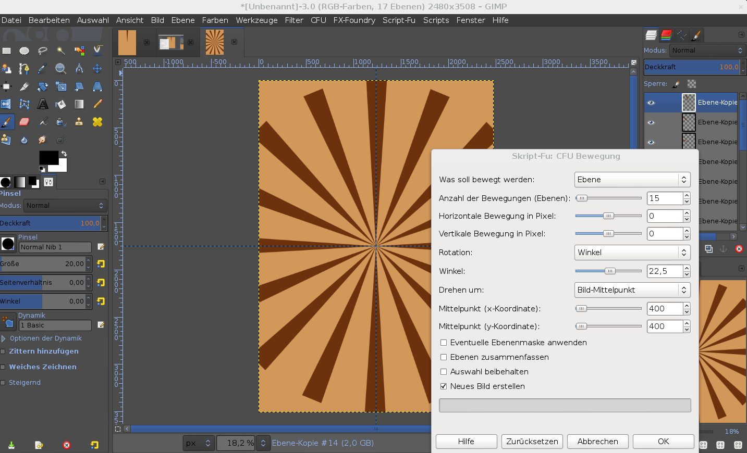Image resolution: width=747 pixels, height=453 pixels.
Task: Click the OK button
Action: click(663, 442)
